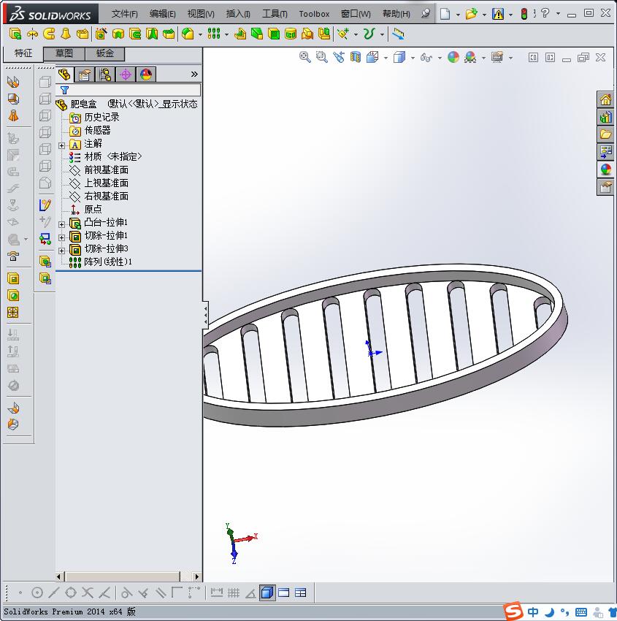The width and height of the screenshot is (617, 621).
Task: Click the Rebuild traffic light icon
Action: (524, 14)
